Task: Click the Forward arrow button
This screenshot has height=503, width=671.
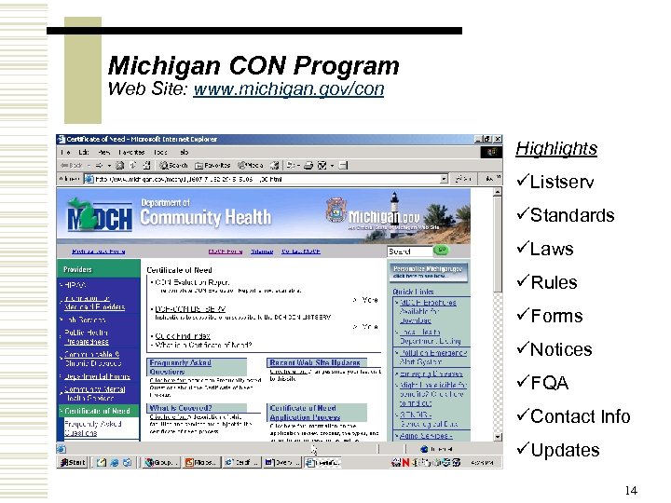Action: click(x=99, y=166)
